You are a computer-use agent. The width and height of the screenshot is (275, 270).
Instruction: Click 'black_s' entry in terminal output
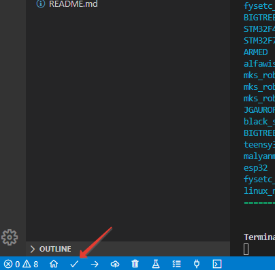coord(259,122)
